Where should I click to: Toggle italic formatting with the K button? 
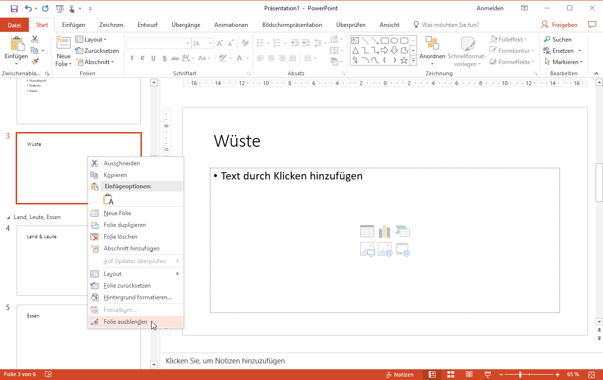pyautogui.click(x=142, y=58)
